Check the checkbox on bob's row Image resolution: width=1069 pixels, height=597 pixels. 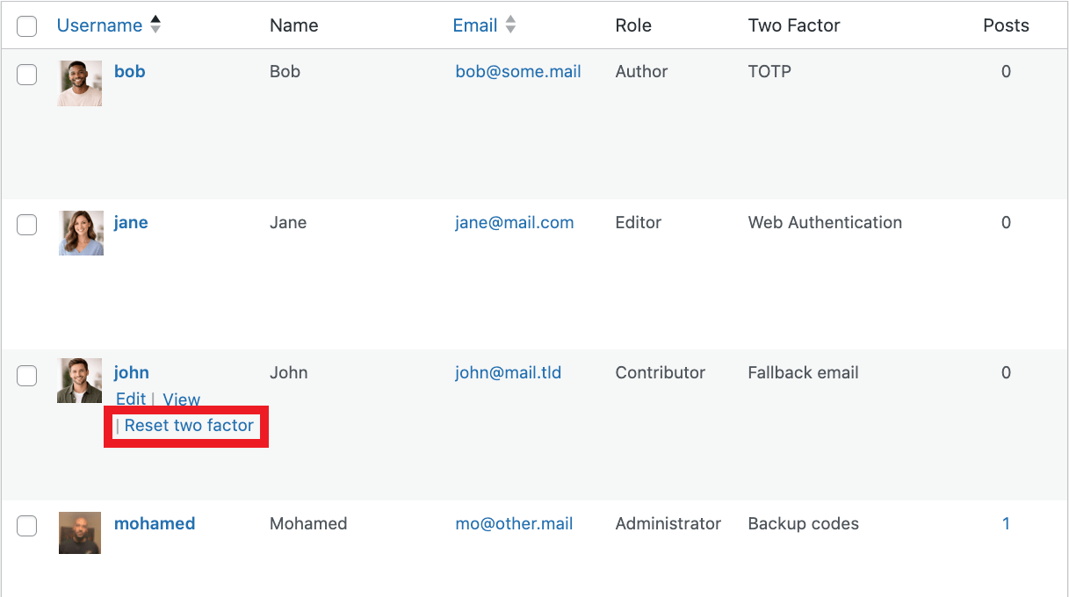click(x=26, y=75)
